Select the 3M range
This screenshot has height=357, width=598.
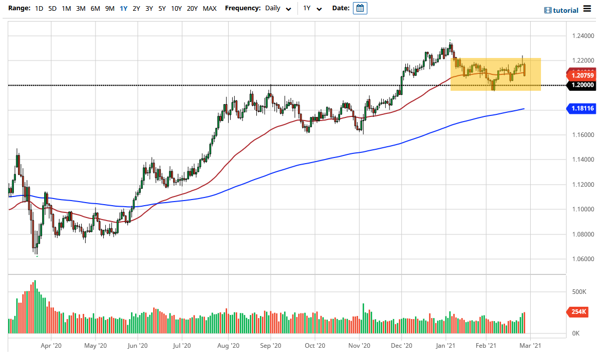(x=81, y=8)
